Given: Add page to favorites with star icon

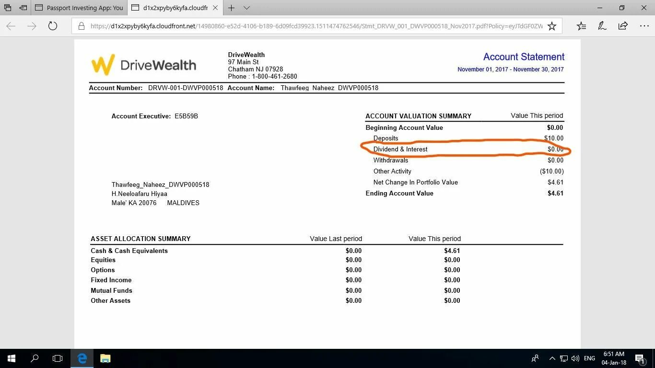Looking at the screenshot, I should [x=552, y=26].
